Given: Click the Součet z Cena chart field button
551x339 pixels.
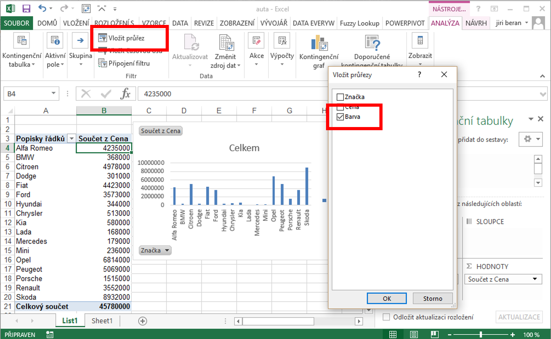Looking at the screenshot, I should point(161,131).
